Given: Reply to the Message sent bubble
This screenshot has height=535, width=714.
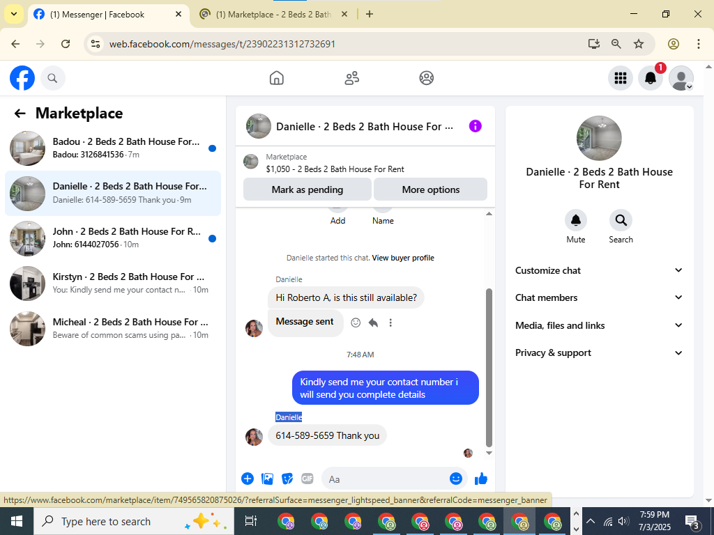Looking at the screenshot, I should point(373,323).
